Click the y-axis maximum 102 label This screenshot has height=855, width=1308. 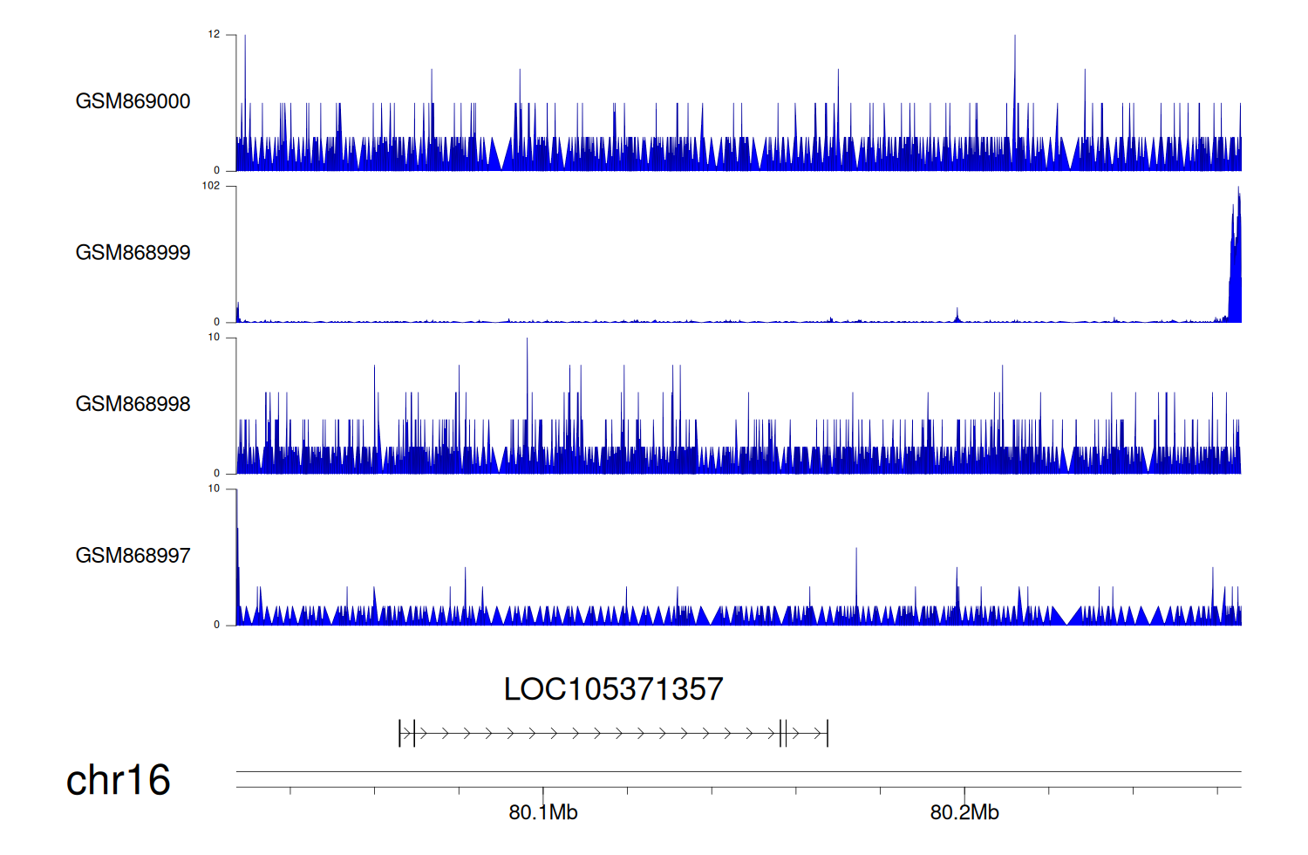point(211,186)
